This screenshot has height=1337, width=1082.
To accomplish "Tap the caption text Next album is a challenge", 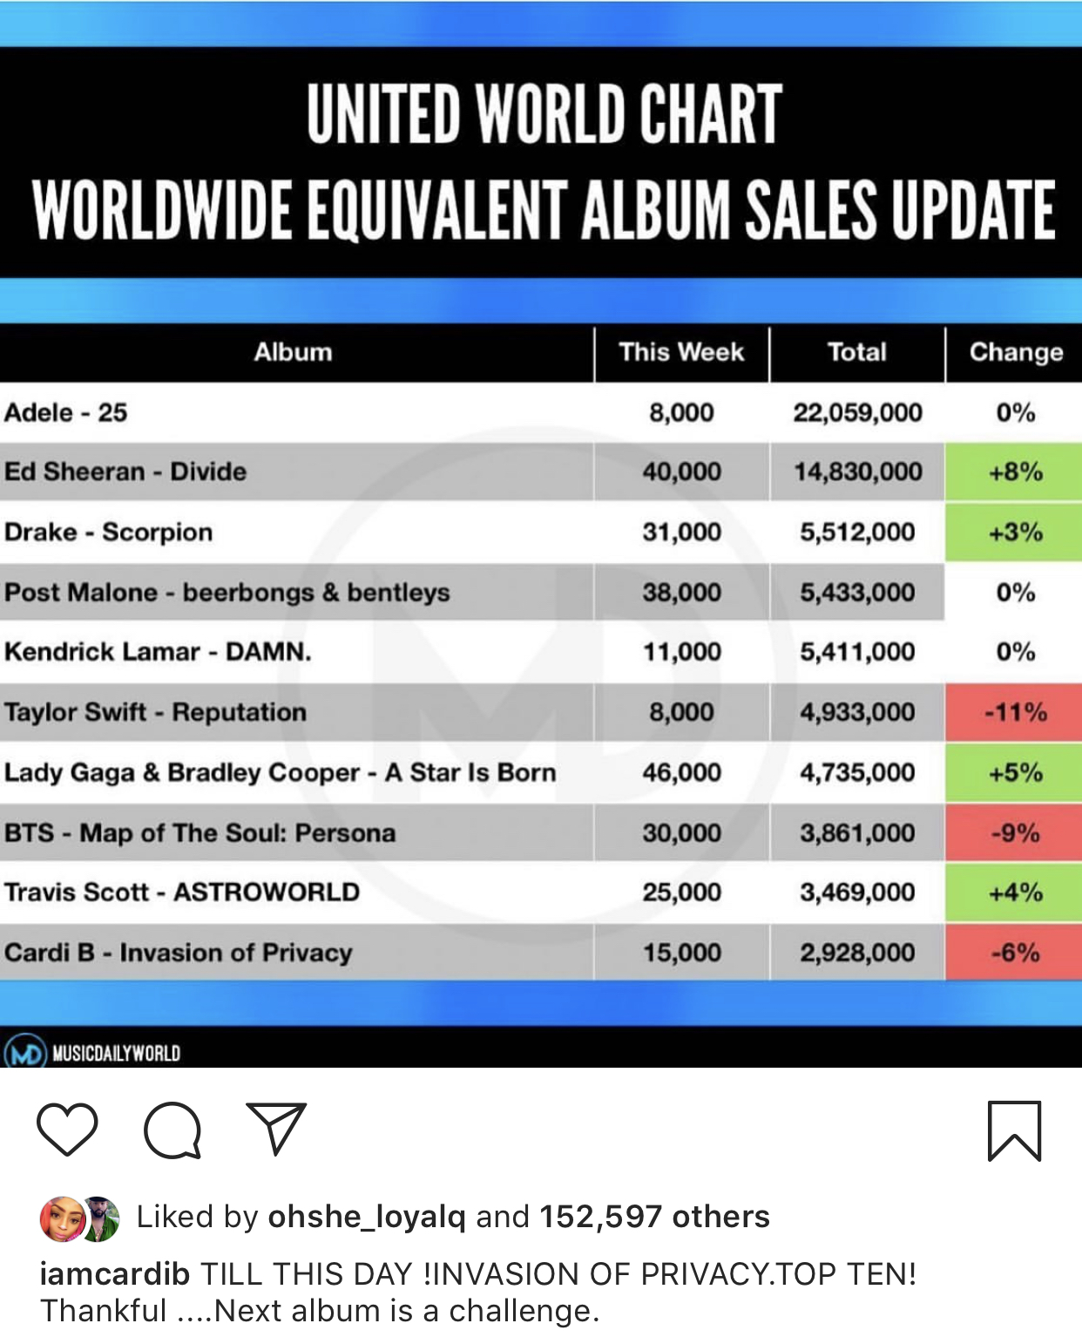I will point(407,1311).
